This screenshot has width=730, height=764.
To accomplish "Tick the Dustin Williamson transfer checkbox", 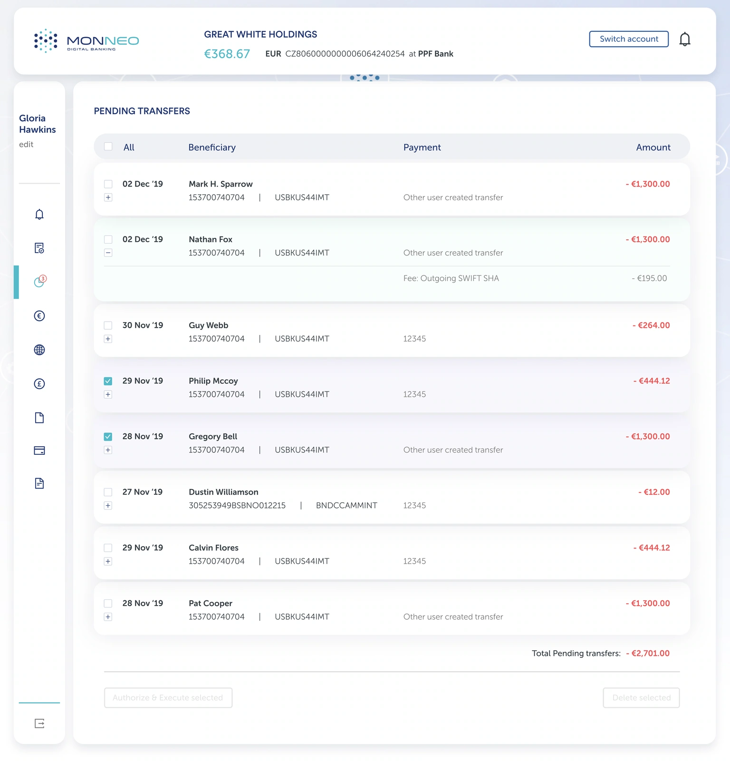I will (108, 492).
